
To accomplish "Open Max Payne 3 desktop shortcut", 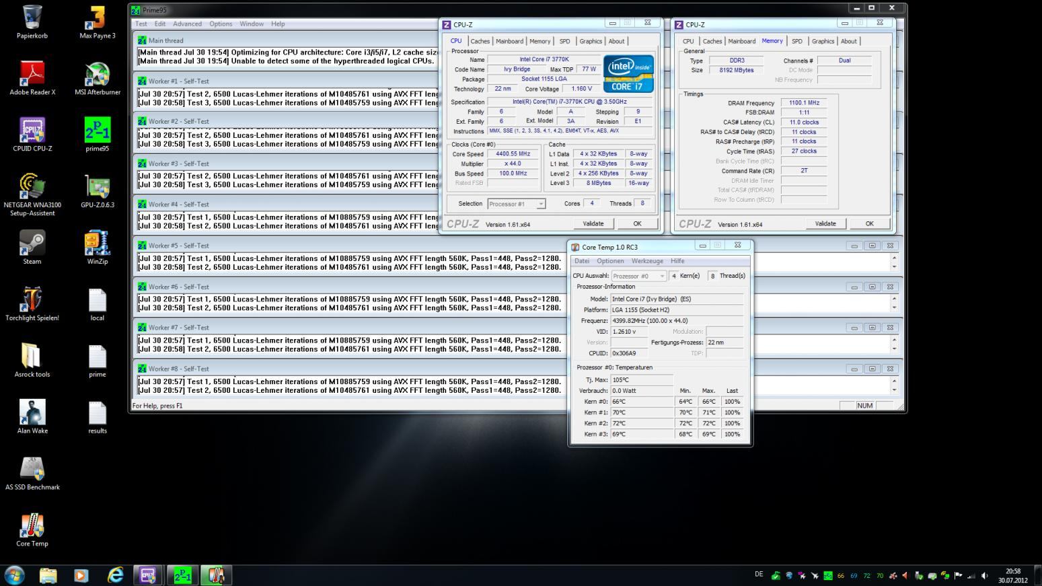I will (x=98, y=22).
